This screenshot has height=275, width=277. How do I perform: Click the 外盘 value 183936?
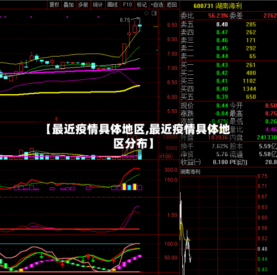pyautogui.click(x=218, y=137)
